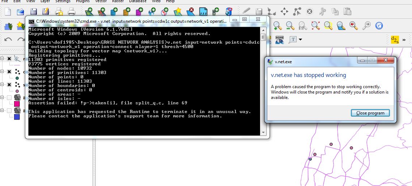Click Add WFS Layer red-globe icon
This screenshot has height=186, width=412.
(x=165, y=12)
